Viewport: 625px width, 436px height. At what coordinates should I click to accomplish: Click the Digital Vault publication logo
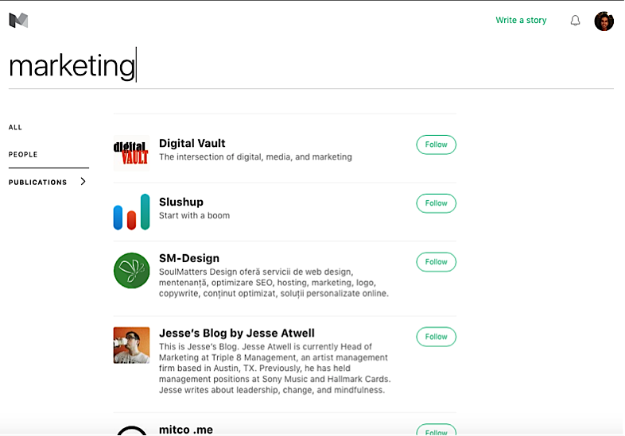(131, 153)
